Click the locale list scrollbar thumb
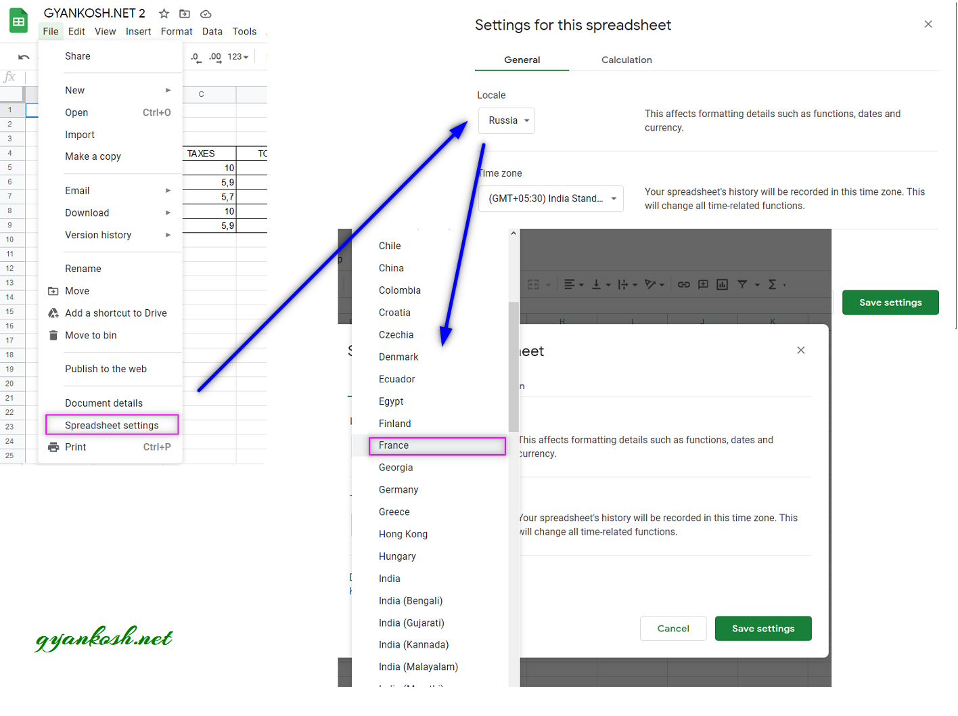The height and width of the screenshot is (716, 958). [514, 366]
